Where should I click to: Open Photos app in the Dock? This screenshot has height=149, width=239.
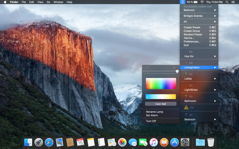[x=122, y=142]
